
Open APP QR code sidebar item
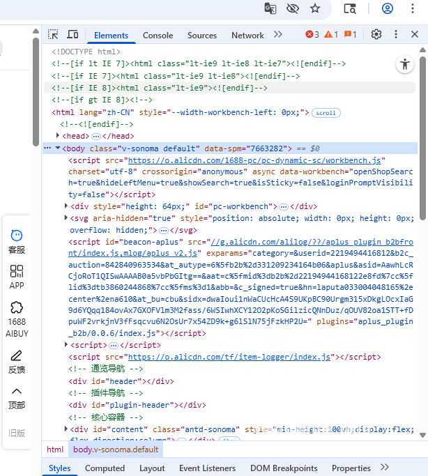click(17, 277)
